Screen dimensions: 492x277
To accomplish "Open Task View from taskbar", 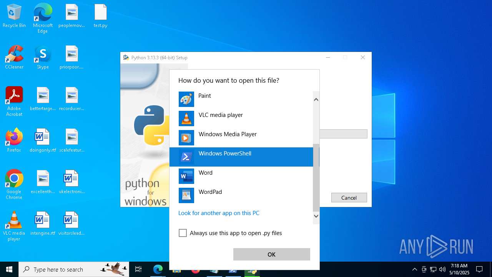I will [138, 269].
